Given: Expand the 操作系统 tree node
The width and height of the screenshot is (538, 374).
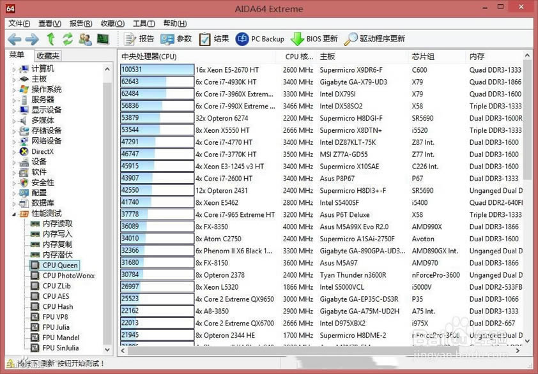Looking at the screenshot, I should [14, 90].
